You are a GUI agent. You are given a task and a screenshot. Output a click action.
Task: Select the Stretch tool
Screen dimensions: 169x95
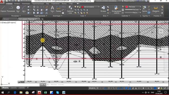(x=34, y=13)
